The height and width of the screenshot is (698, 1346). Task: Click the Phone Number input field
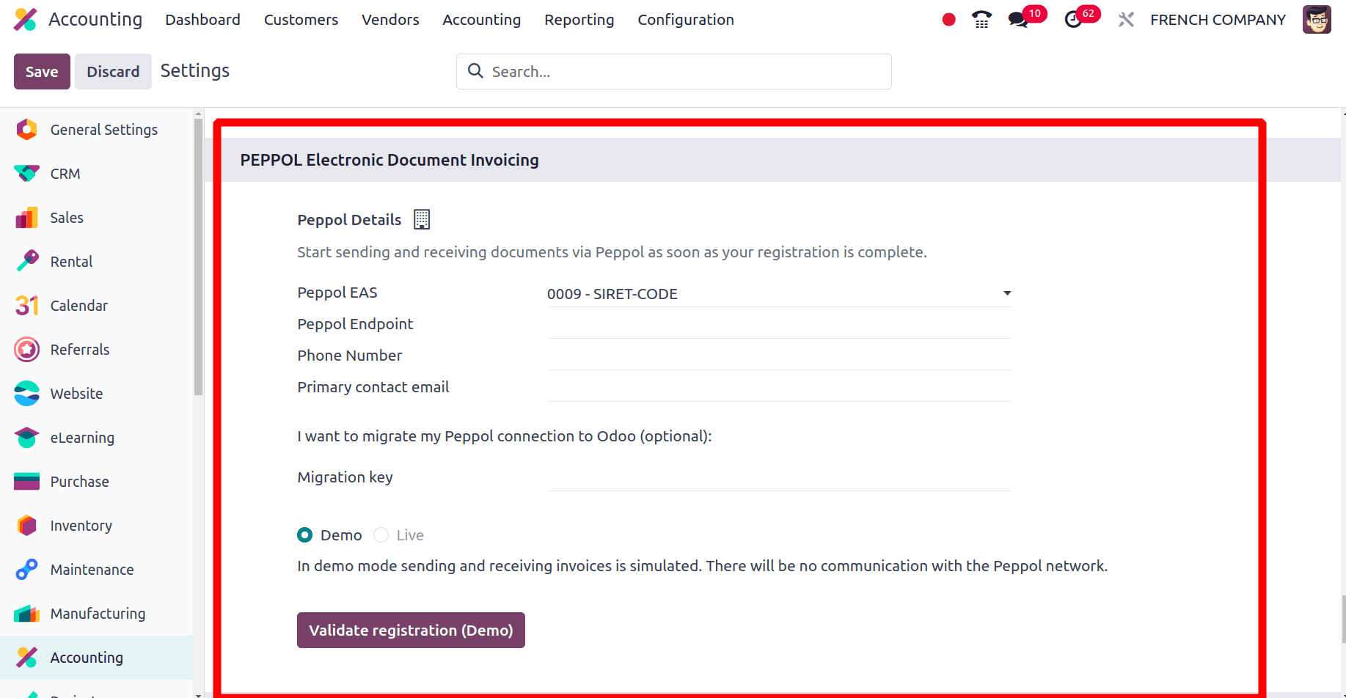coord(779,356)
